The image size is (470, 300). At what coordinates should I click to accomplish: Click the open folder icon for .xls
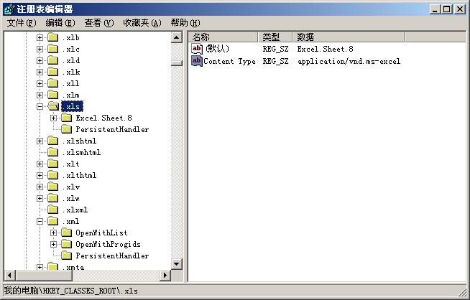[x=53, y=106]
